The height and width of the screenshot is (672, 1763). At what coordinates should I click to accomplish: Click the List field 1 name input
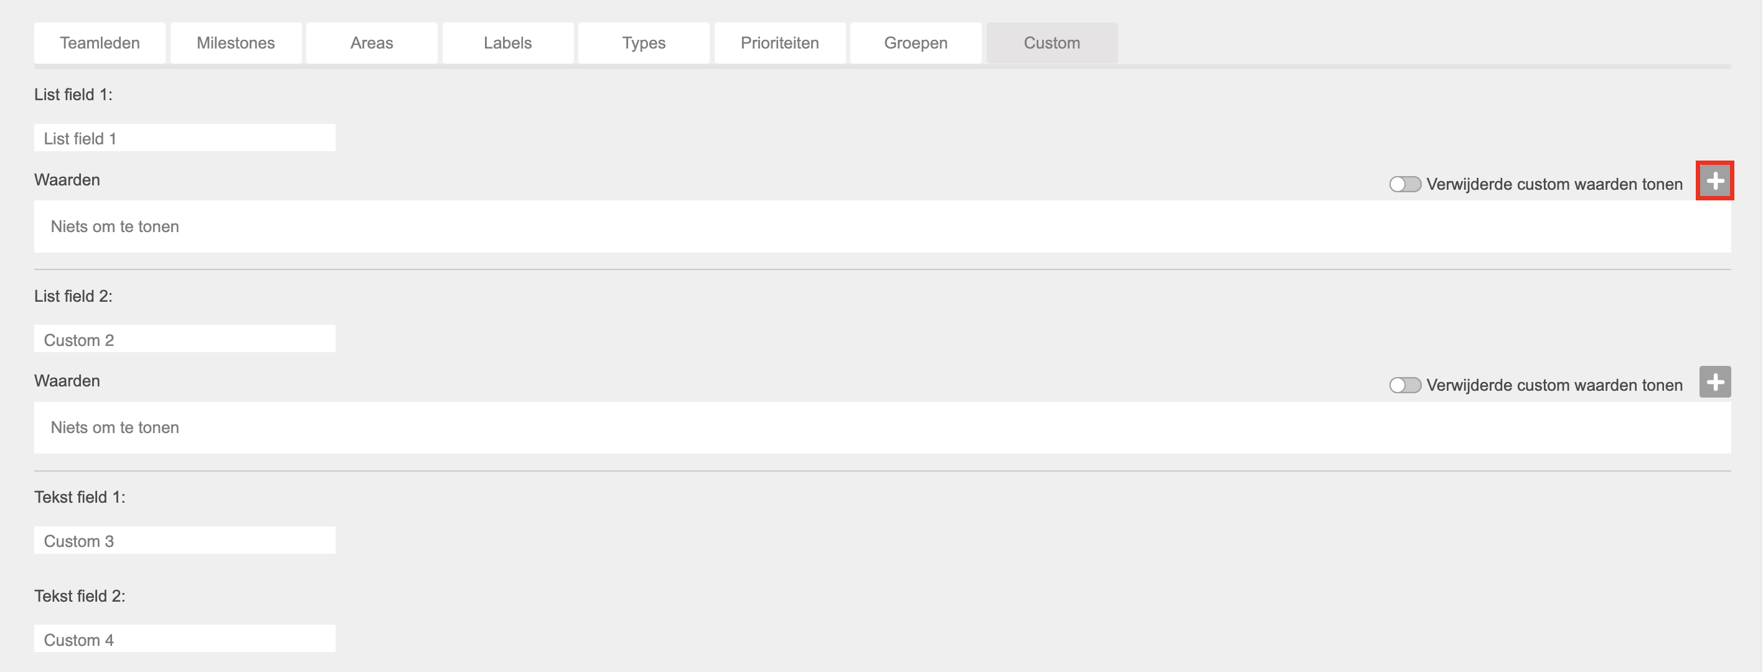coord(185,138)
